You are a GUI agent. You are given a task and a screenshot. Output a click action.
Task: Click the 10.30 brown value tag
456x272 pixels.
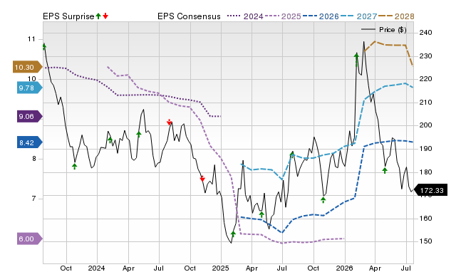27,67
